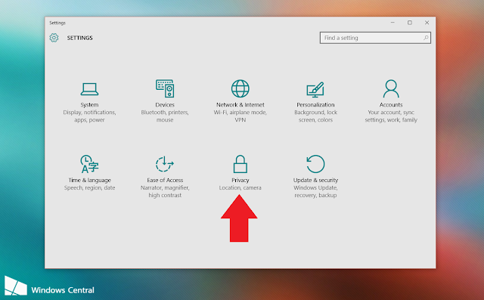Select the Privacy label text

240,180
